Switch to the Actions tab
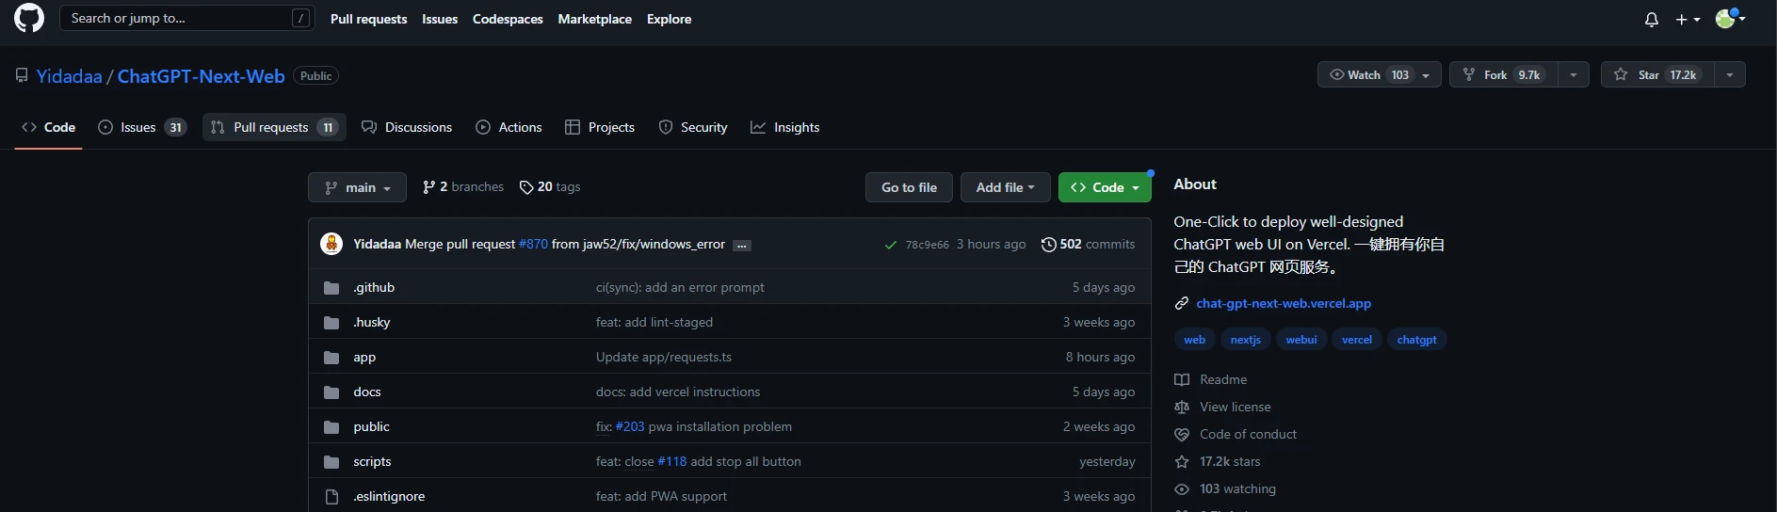 coord(509,127)
